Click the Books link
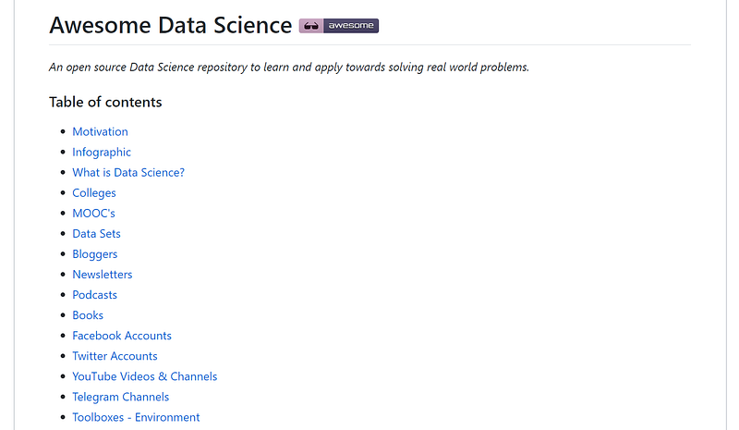The image size is (739, 430). click(x=88, y=315)
